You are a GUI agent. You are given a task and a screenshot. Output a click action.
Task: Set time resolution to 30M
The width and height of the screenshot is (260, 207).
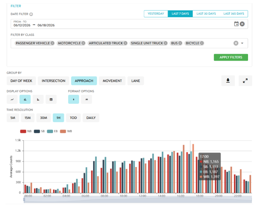coord(43,118)
